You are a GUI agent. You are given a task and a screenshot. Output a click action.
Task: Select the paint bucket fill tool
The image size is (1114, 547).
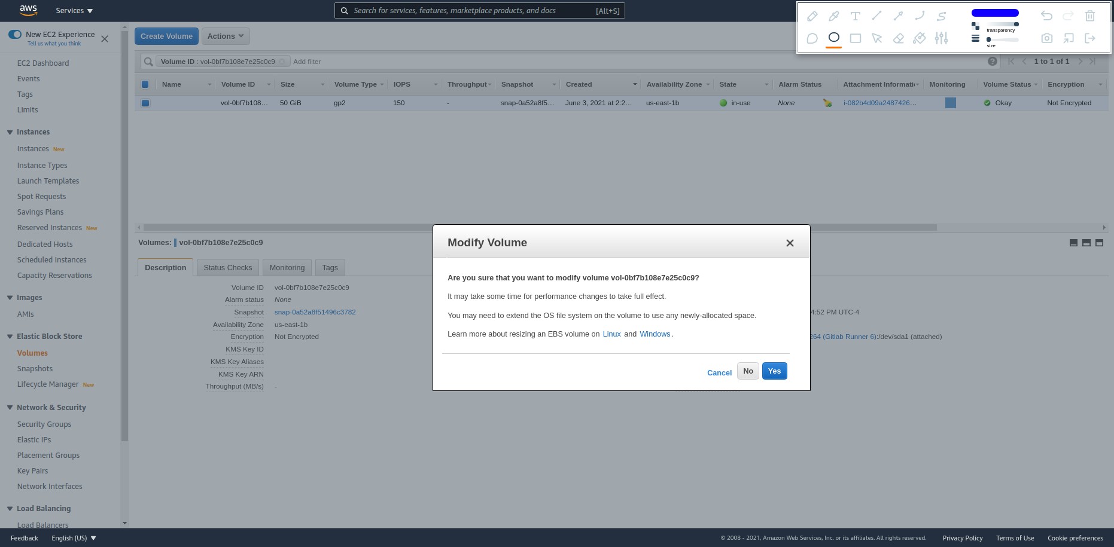[x=920, y=38]
